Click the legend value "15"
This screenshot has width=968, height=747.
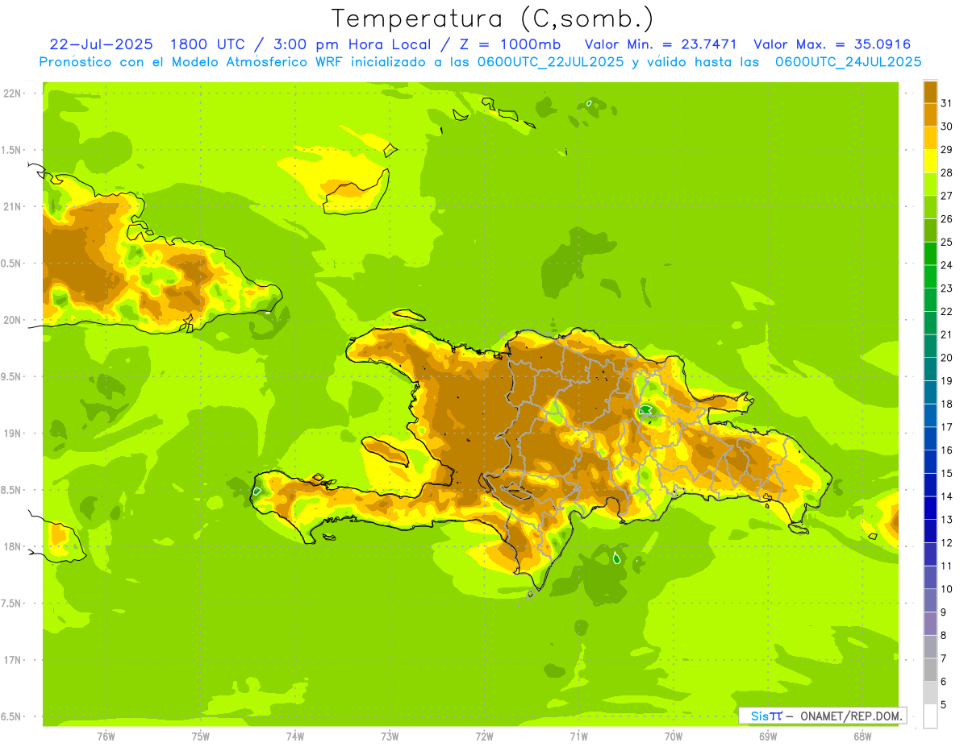946,474
